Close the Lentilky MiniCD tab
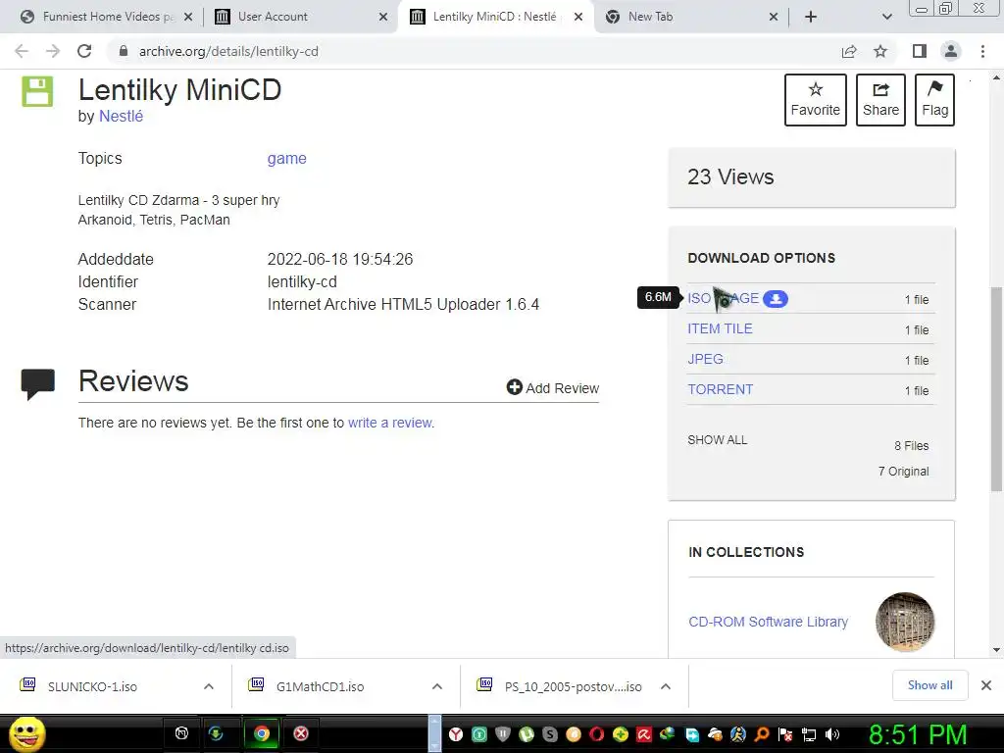 [x=578, y=17]
